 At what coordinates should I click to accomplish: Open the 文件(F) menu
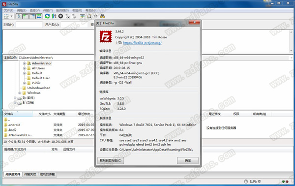[x=9, y=10]
